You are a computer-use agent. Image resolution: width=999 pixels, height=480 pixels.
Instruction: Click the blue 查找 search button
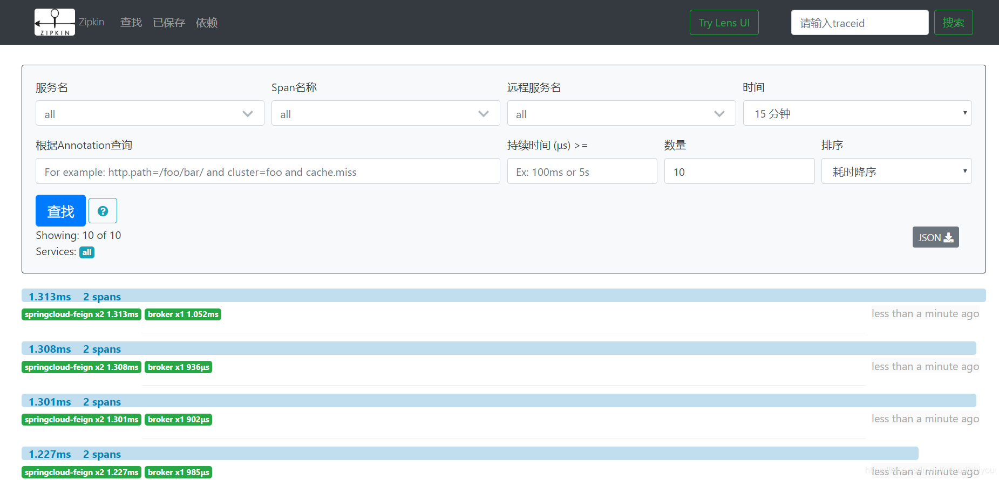coord(60,210)
